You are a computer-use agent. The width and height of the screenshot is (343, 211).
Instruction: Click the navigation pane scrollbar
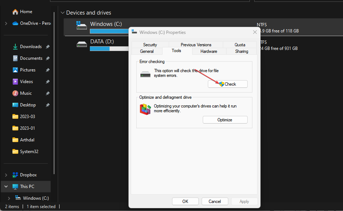pos(54,93)
